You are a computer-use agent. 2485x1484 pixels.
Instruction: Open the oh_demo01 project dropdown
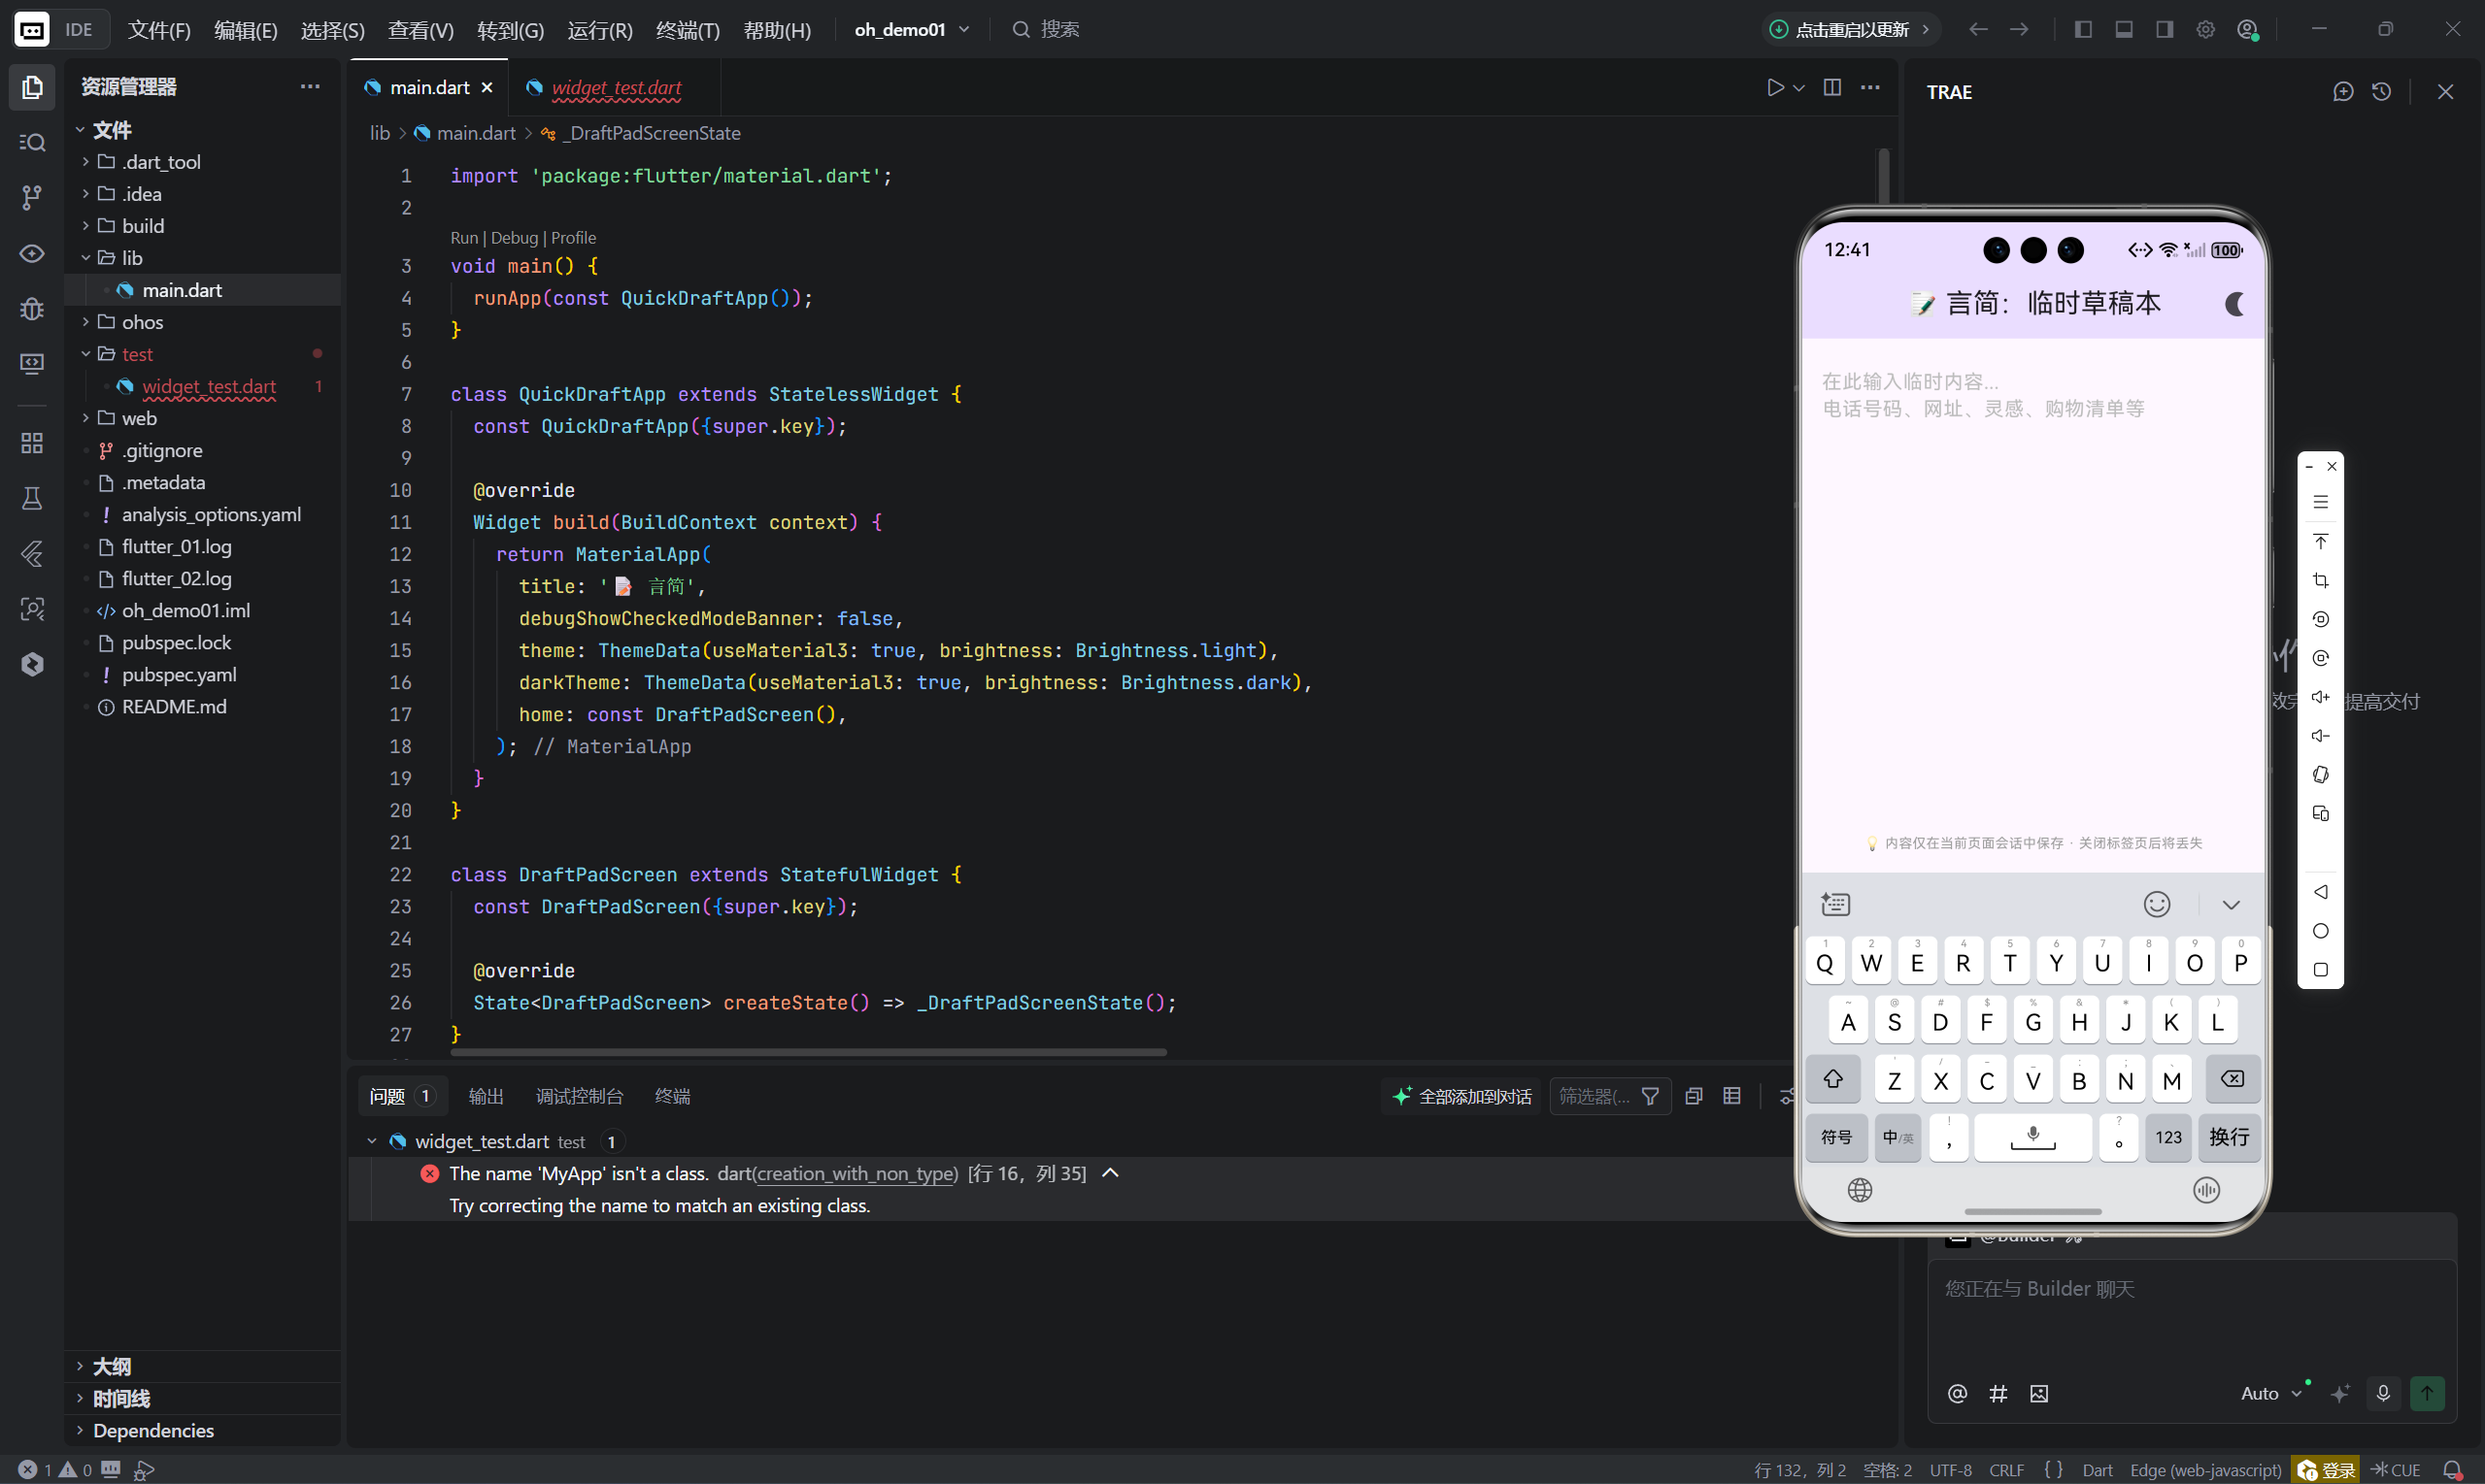tap(912, 30)
